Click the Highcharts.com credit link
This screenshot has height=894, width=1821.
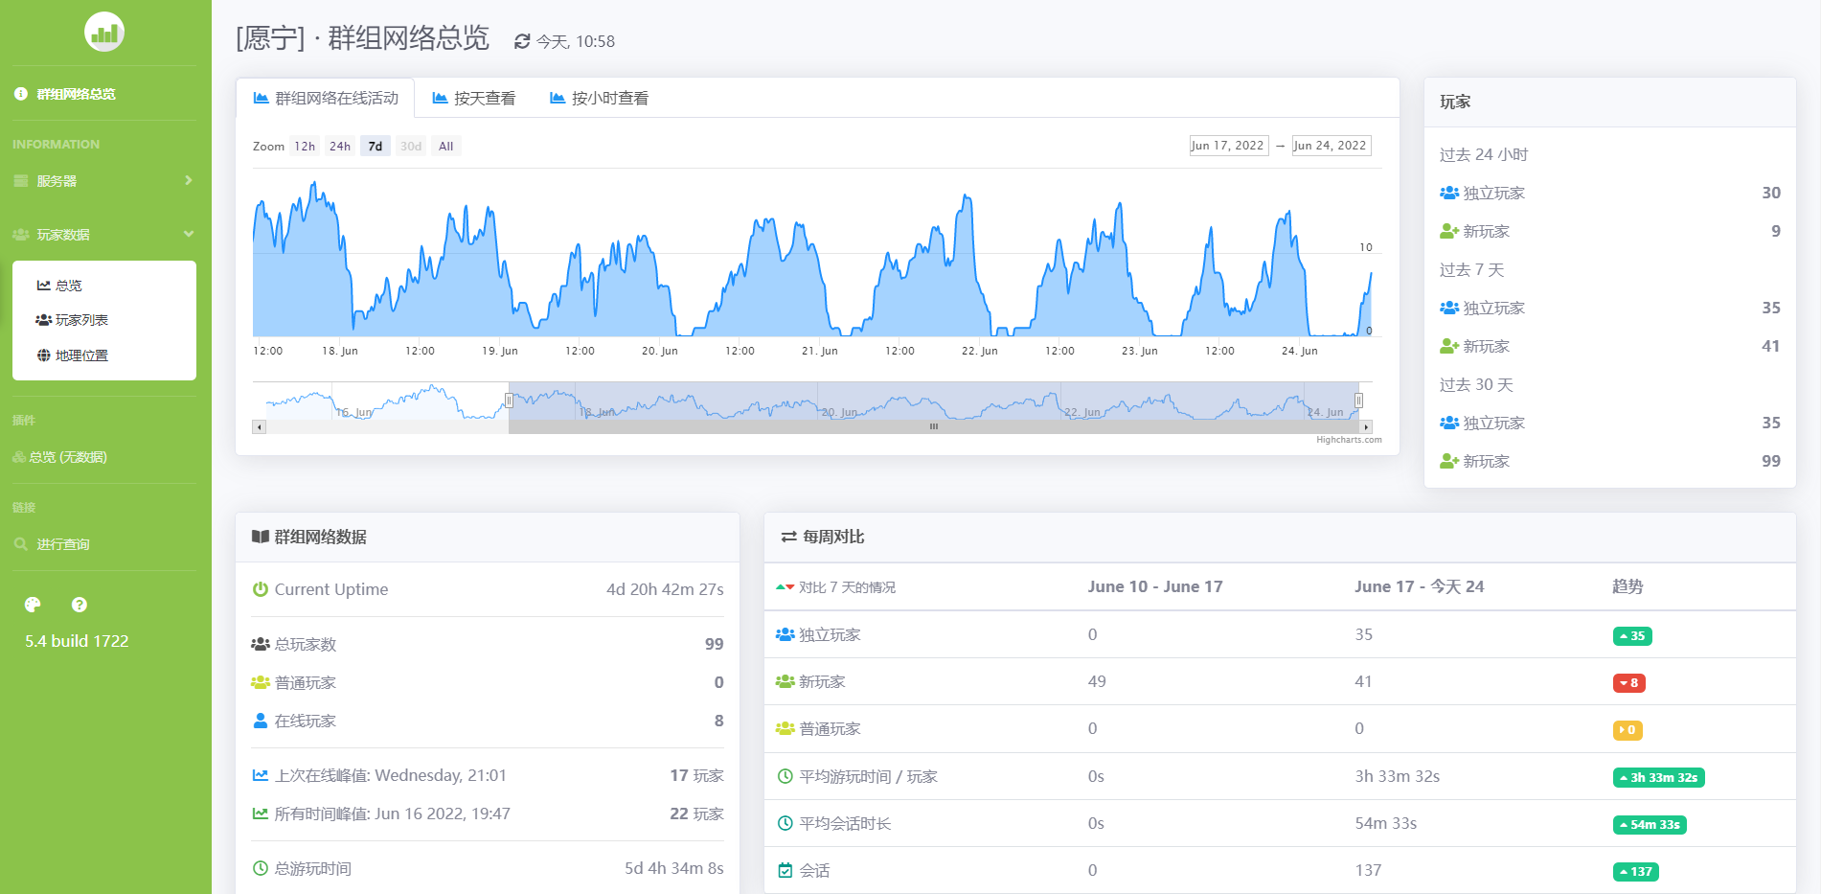coord(1349,440)
